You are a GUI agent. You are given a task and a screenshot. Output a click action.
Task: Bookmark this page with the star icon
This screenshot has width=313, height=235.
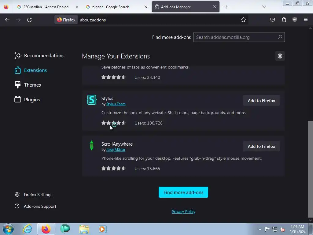pos(243,20)
